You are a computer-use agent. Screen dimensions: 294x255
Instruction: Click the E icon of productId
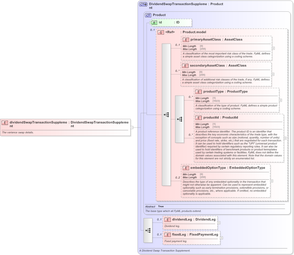[x=198, y=118]
